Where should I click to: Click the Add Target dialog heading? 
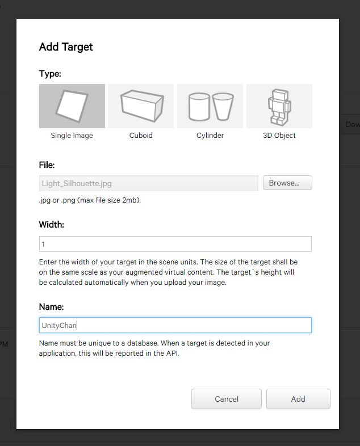[66, 47]
